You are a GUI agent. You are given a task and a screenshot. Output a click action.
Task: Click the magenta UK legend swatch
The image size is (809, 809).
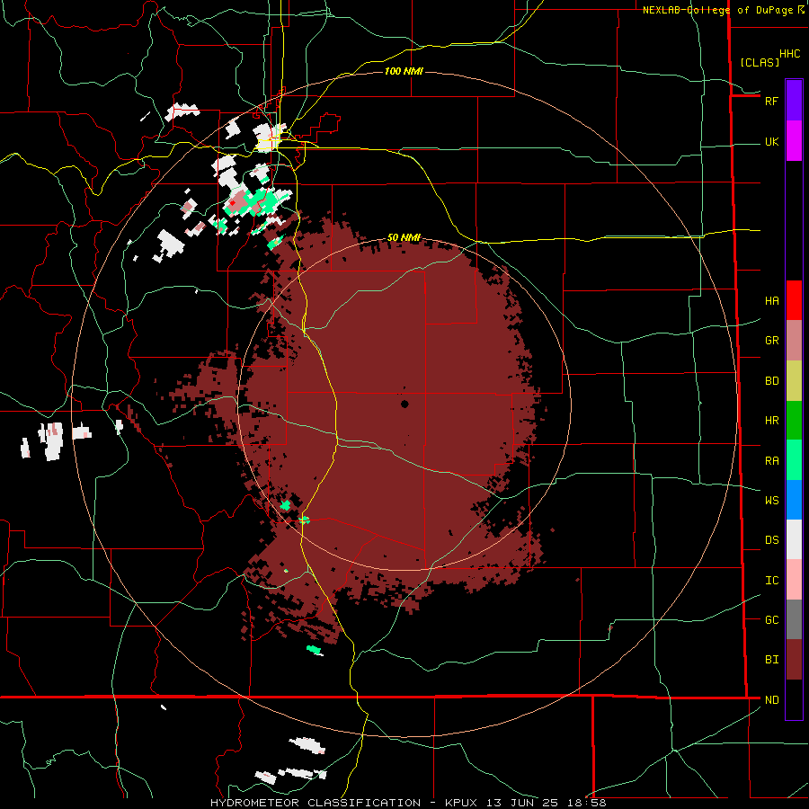tap(794, 141)
